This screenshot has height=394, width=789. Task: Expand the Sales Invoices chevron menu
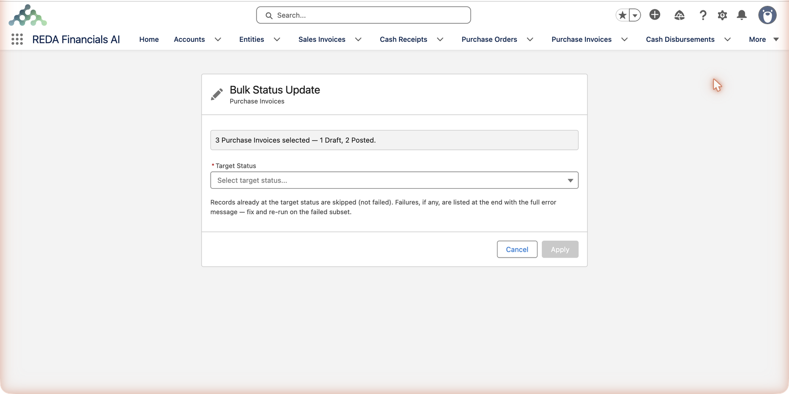pyautogui.click(x=359, y=39)
